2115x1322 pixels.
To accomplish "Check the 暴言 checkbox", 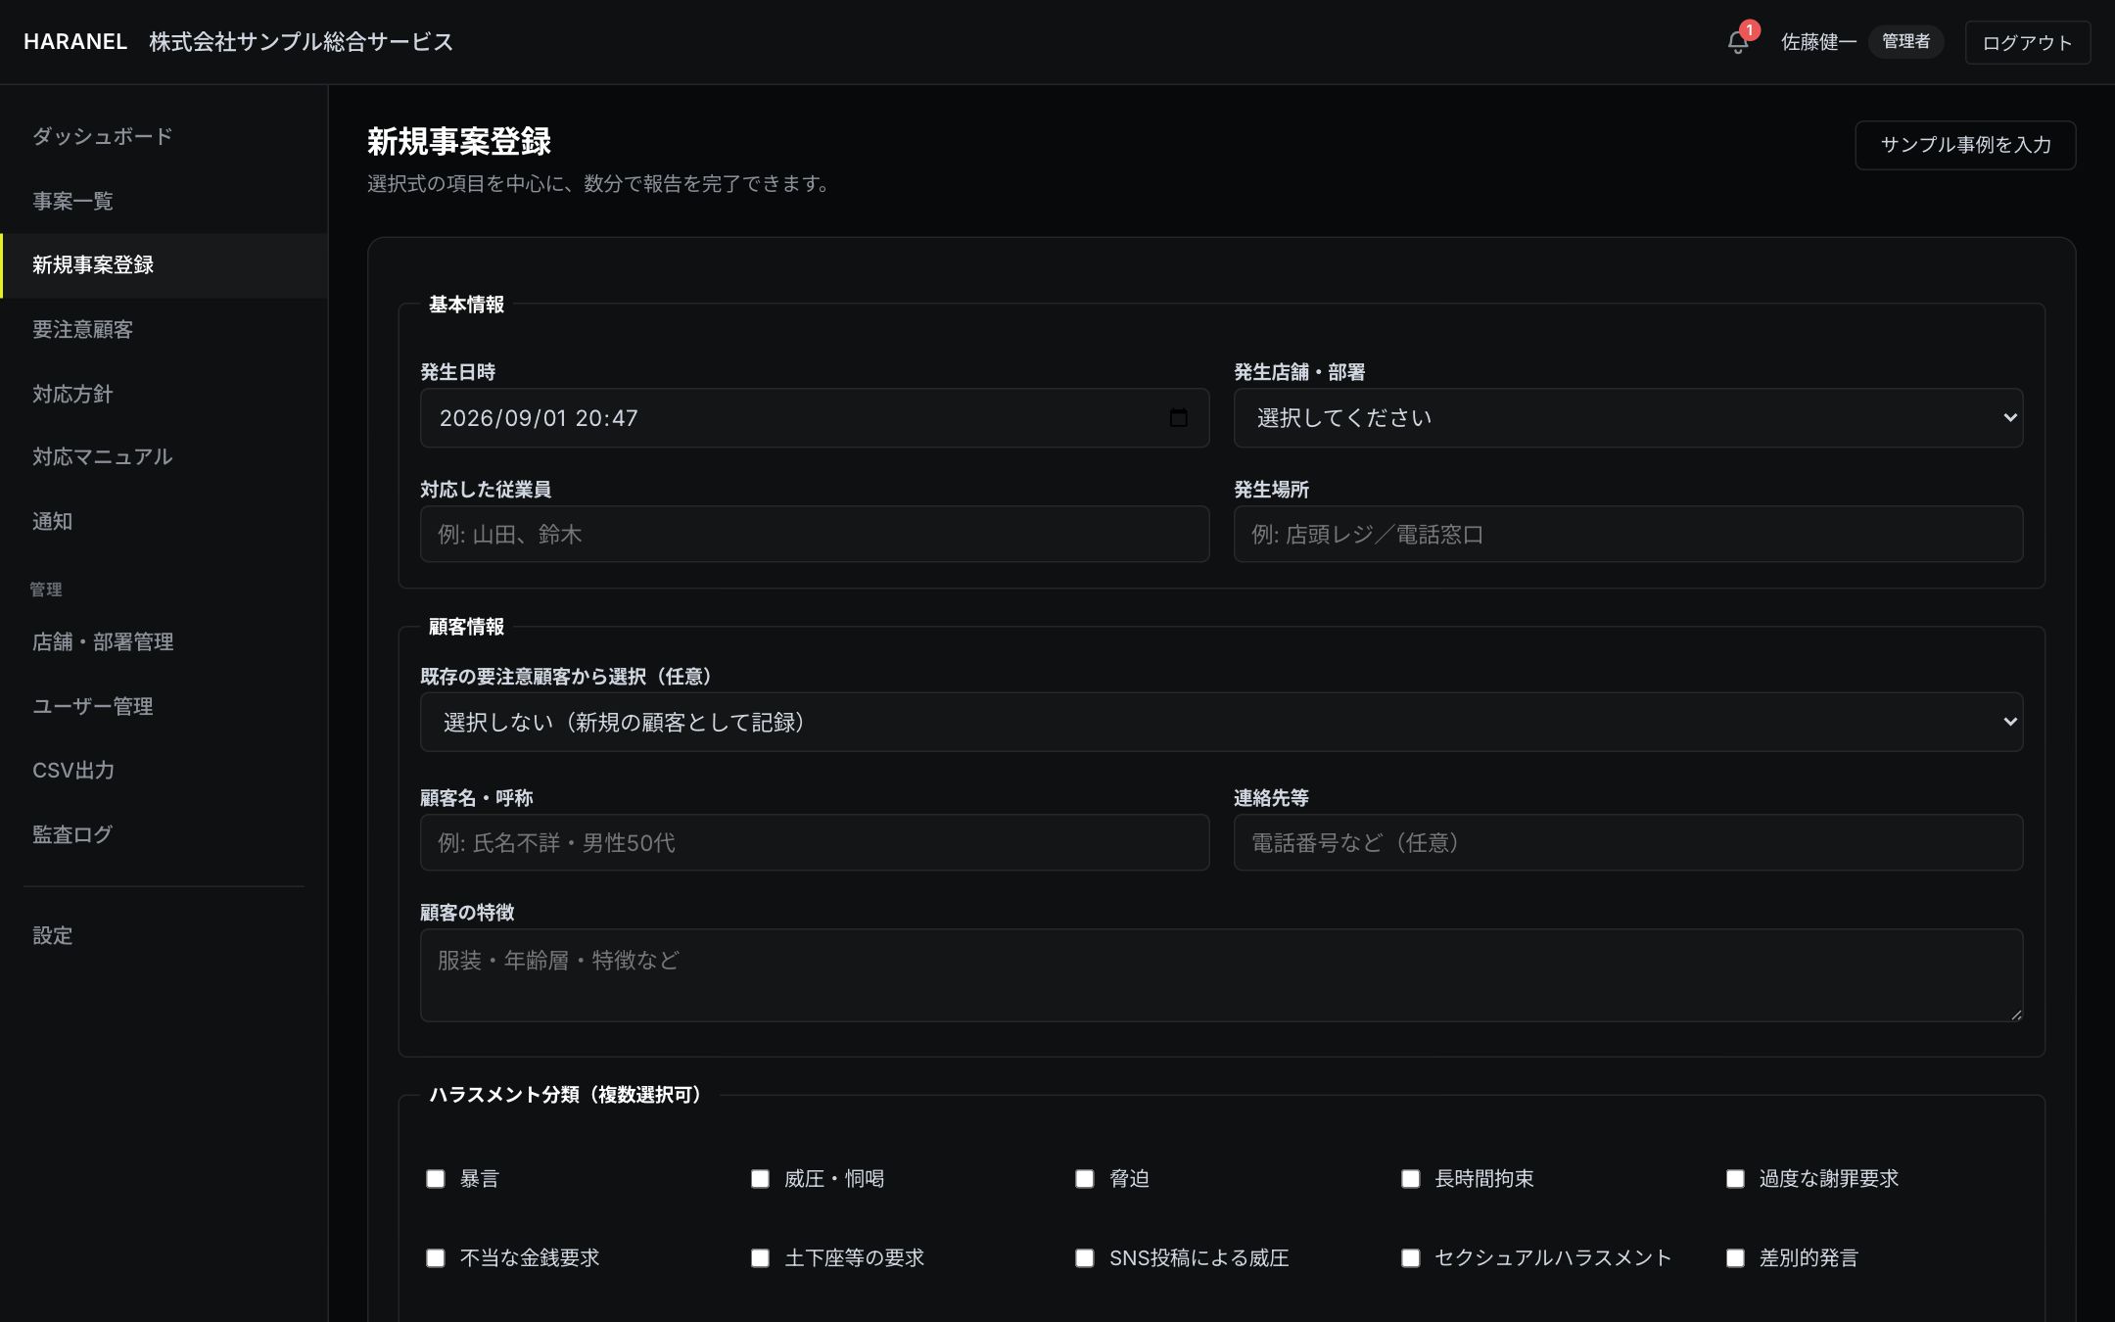I will tap(436, 1179).
